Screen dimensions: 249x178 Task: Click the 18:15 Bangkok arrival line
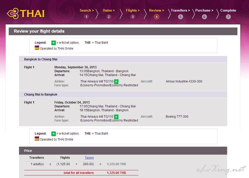(104, 110)
